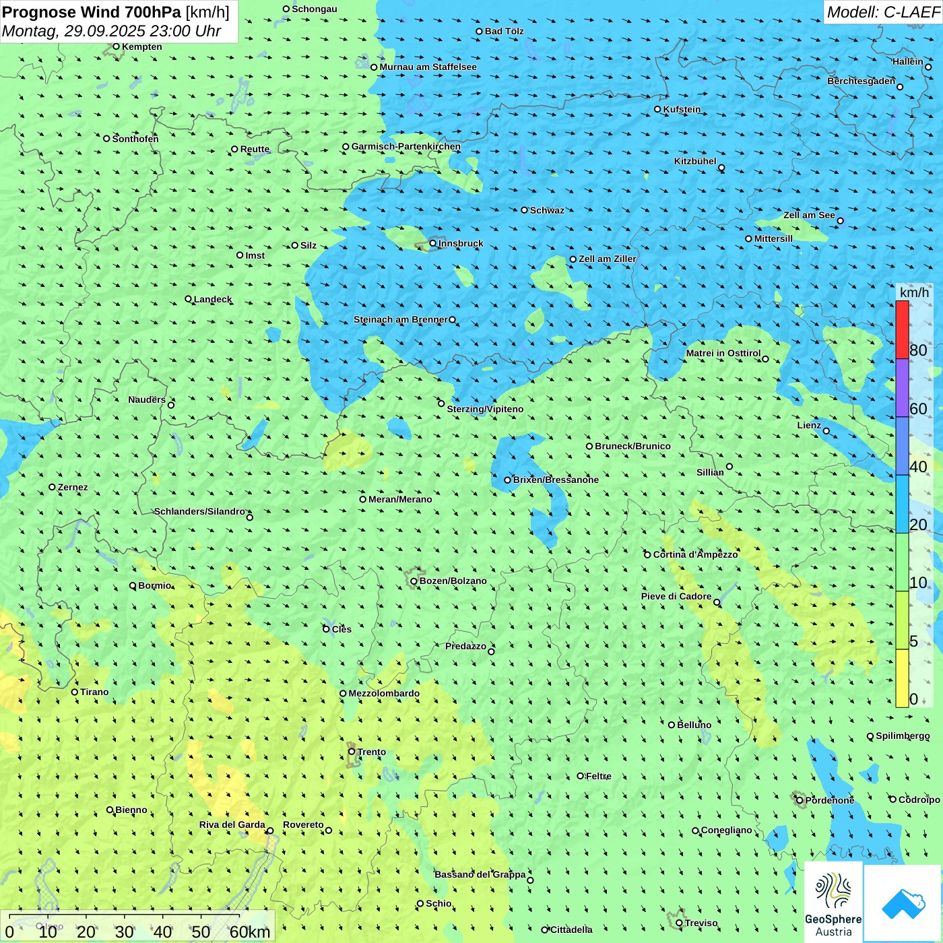Click the Hallein location dot
Image resolution: width=943 pixels, height=943 pixels.
[x=928, y=67]
